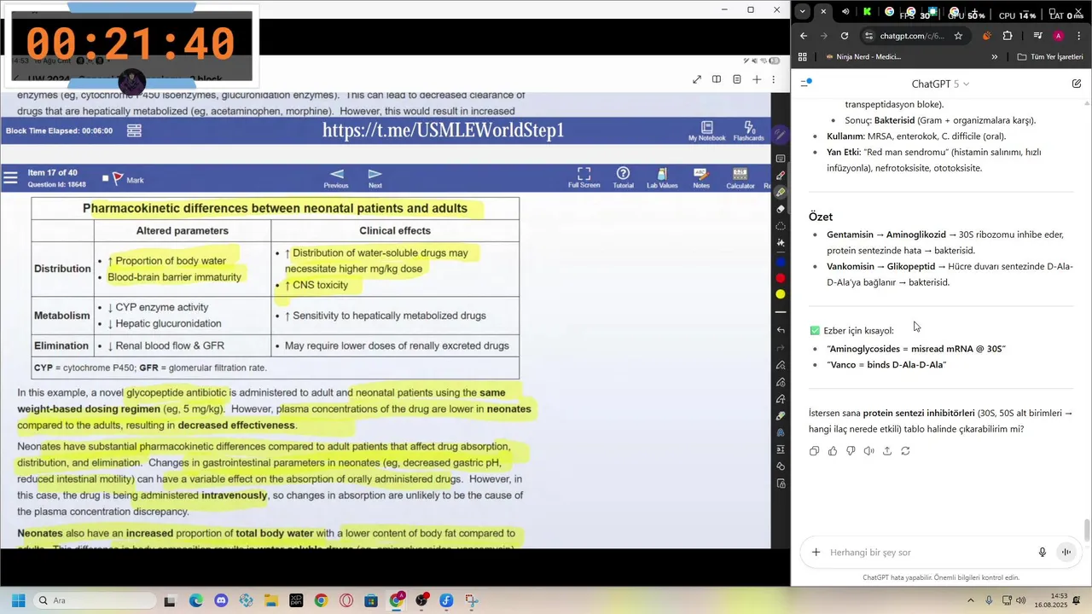
Task: Share the ChatGPT response
Action: point(887,451)
